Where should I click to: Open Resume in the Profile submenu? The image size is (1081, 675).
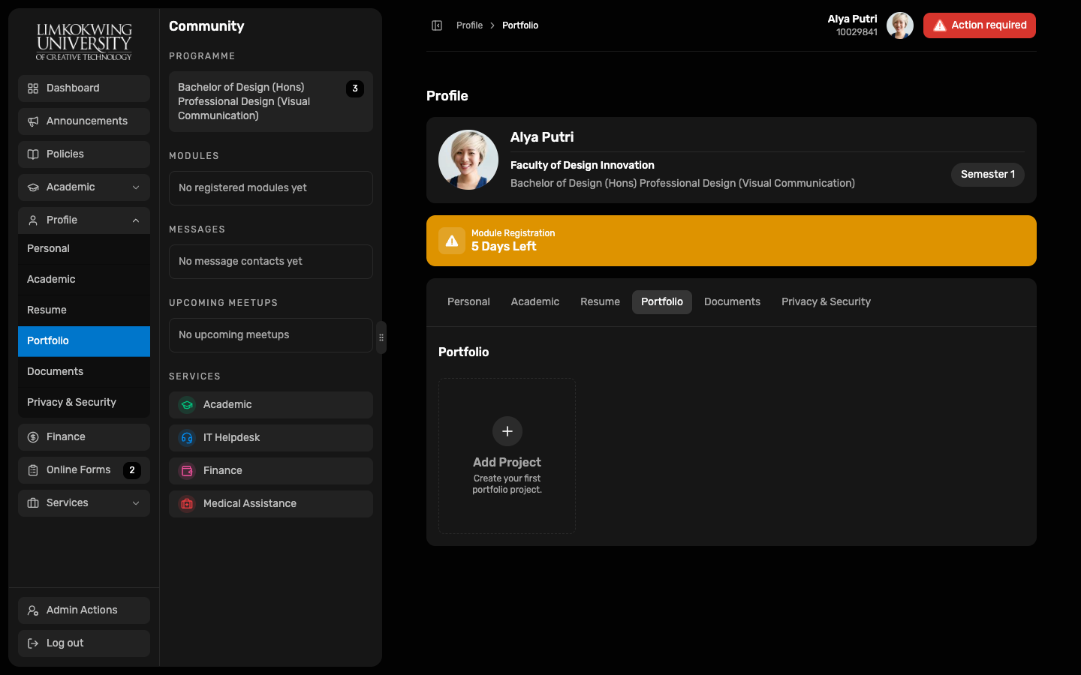[x=84, y=310]
